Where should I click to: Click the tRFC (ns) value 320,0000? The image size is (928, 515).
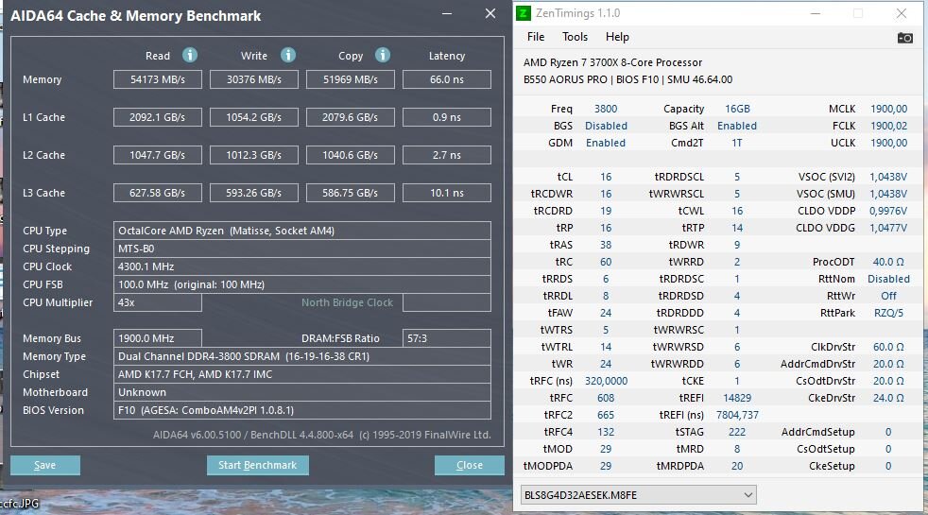[x=606, y=381]
